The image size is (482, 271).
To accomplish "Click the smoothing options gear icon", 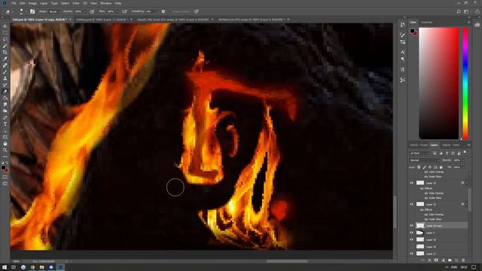I will coord(163,11).
